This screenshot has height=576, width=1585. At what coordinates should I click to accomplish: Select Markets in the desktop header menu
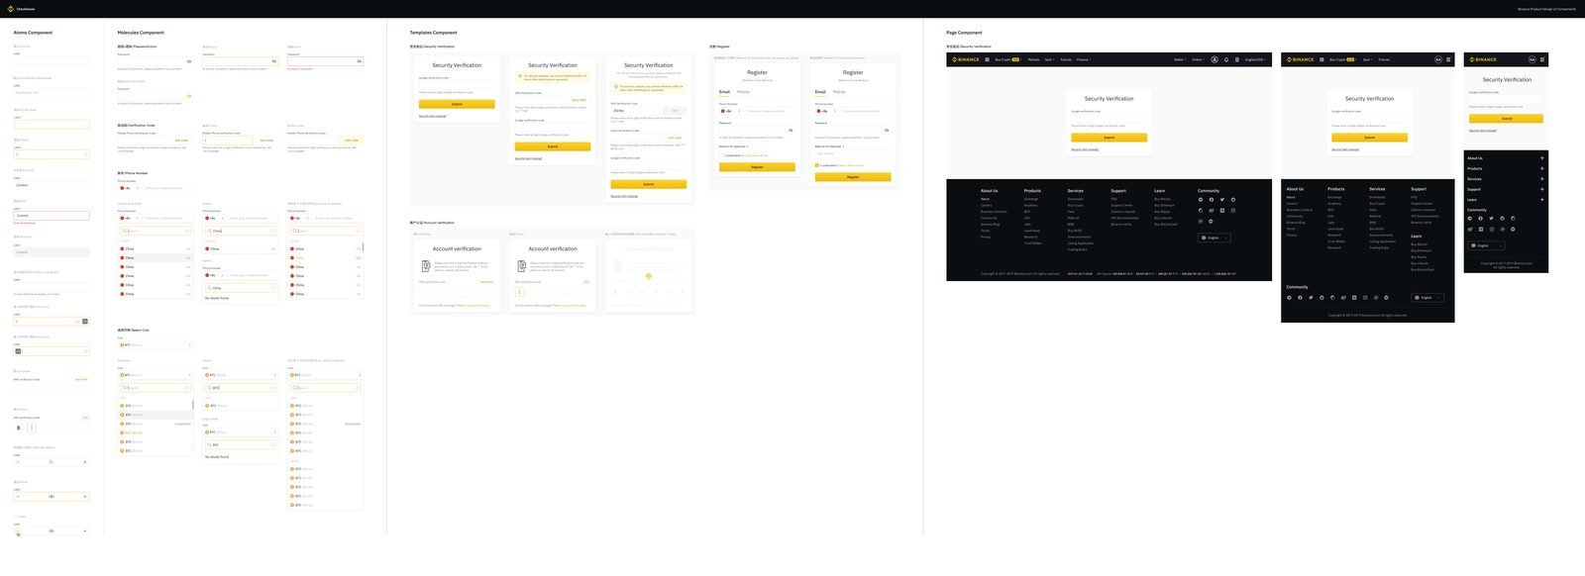click(x=1033, y=59)
